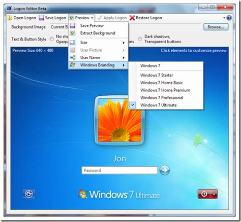Open the Size menu entry
The image size is (241, 222).
(98, 43)
